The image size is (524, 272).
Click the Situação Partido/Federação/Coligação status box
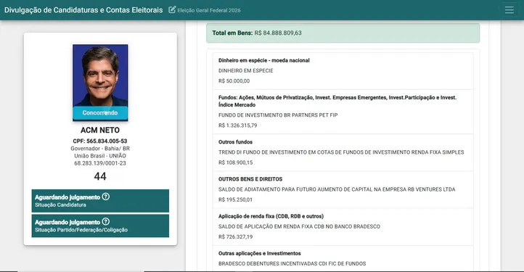pyautogui.click(x=100, y=226)
